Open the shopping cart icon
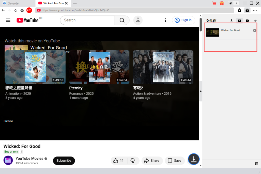This screenshot has height=174, width=261. [x=214, y=3]
